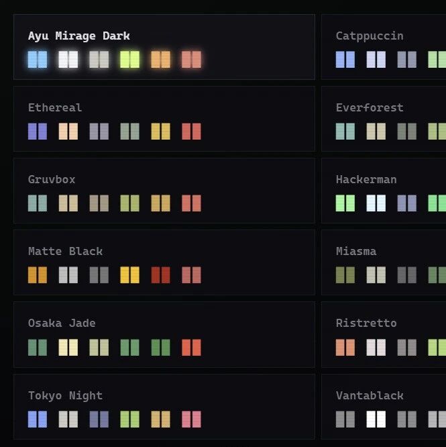Select the red-orange swatch in Osaka Jade

tap(191, 348)
